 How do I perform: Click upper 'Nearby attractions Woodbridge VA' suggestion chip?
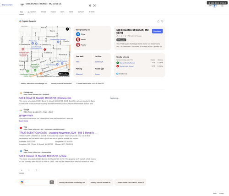tap(34, 83)
